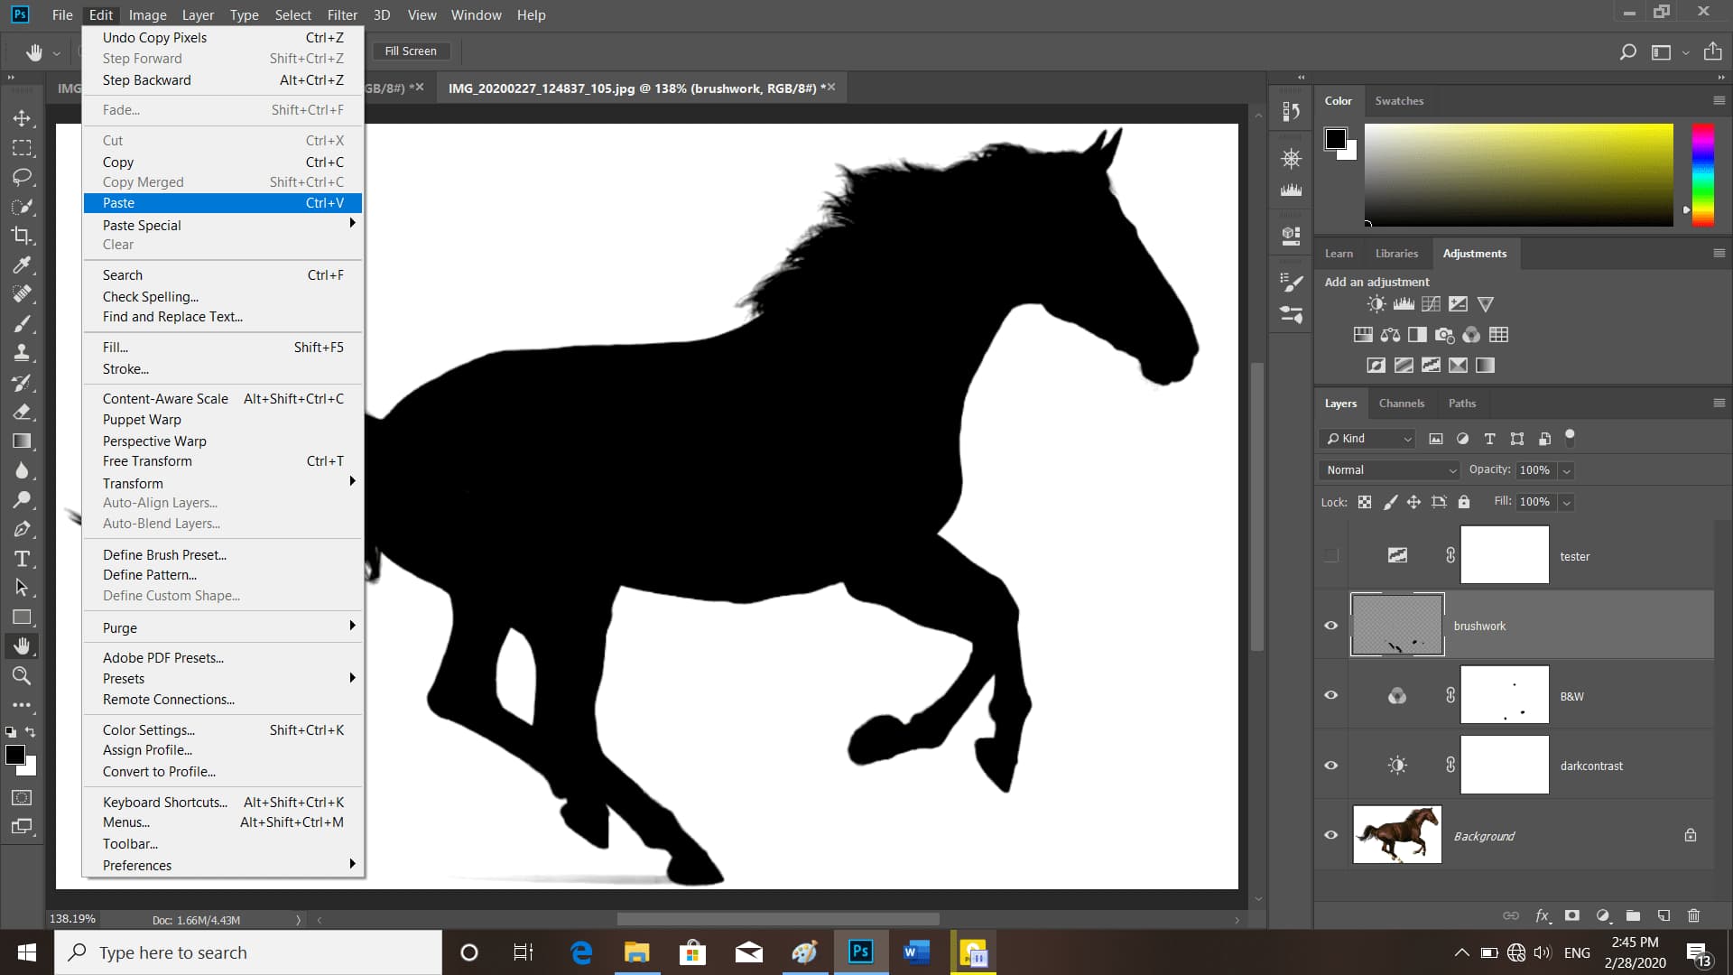Viewport: 1733px width, 975px height.
Task: Hide the B&W adjustment layer
Action: coord(1330,695)
